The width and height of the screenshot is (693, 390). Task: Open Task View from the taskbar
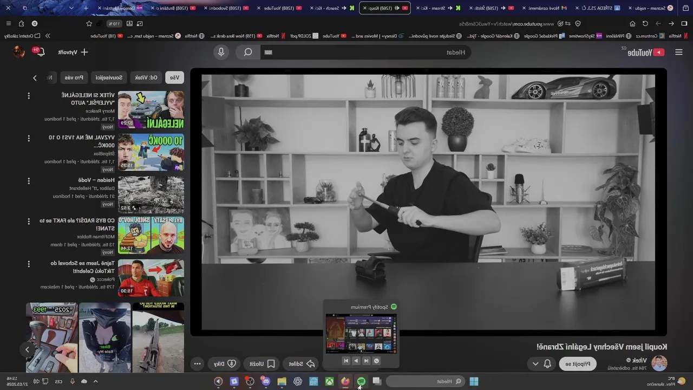[x=377, y=381]
